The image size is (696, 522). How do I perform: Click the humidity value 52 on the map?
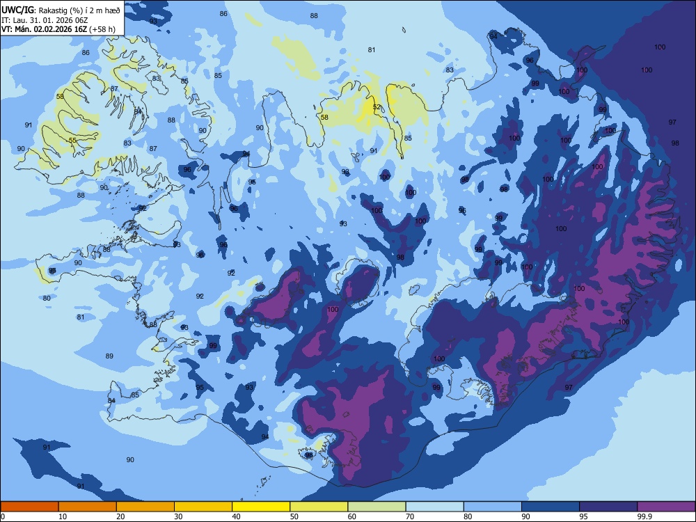coord(377,107)
